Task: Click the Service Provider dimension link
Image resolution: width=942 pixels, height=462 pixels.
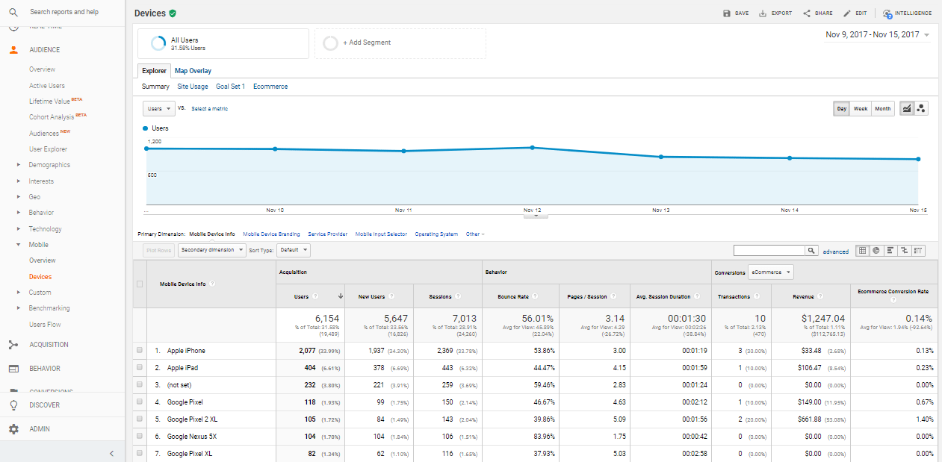Action: [327, 234]
